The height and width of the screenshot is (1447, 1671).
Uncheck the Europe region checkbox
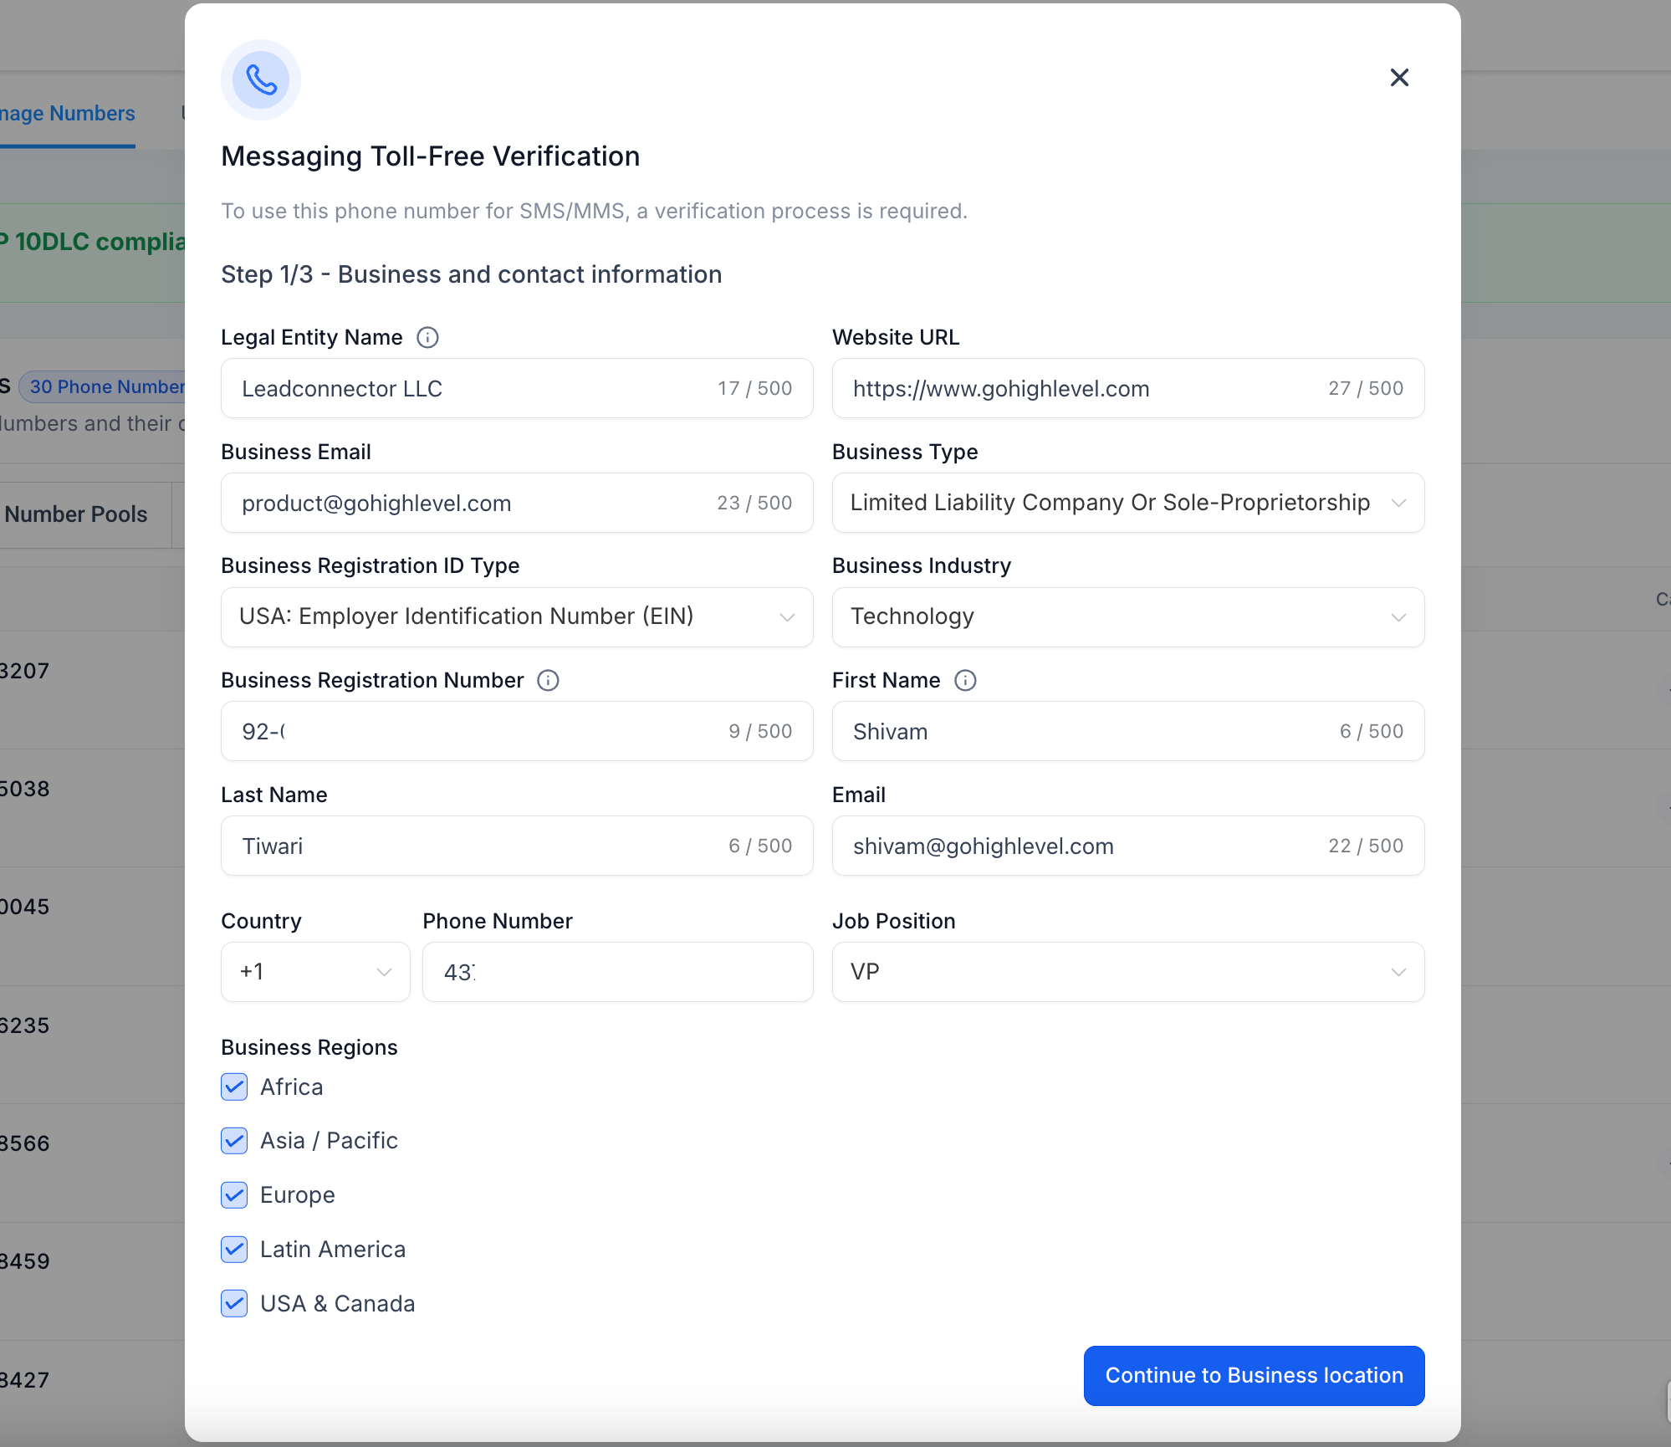[x=234, y=1195]
